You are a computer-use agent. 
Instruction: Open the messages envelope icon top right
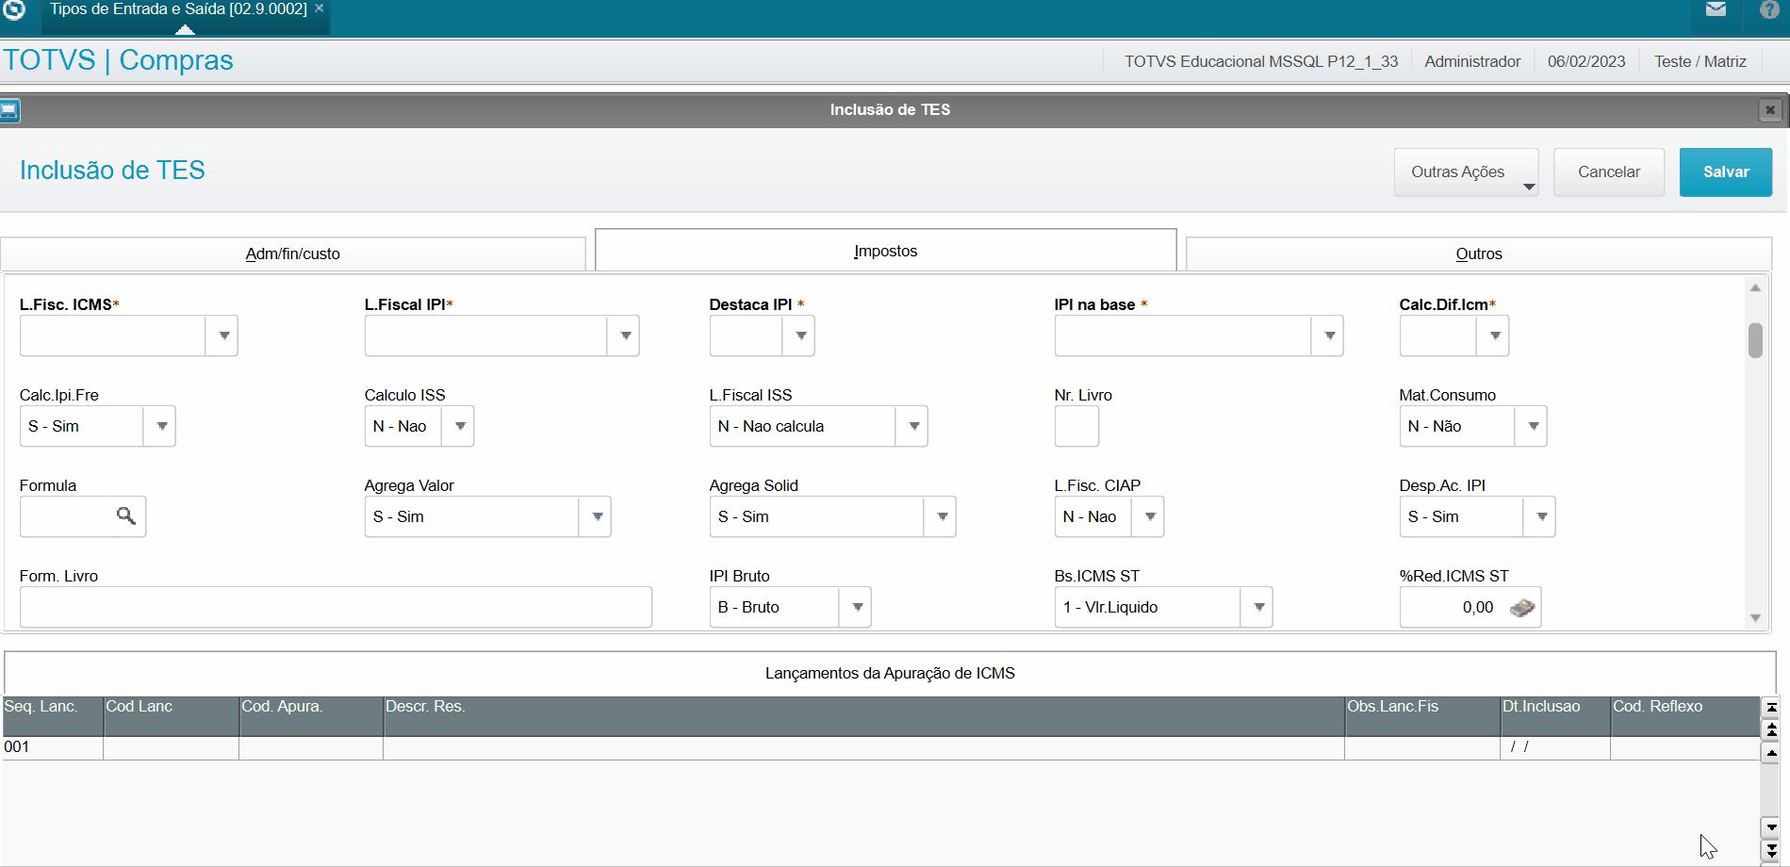(x=1716, y=9)
